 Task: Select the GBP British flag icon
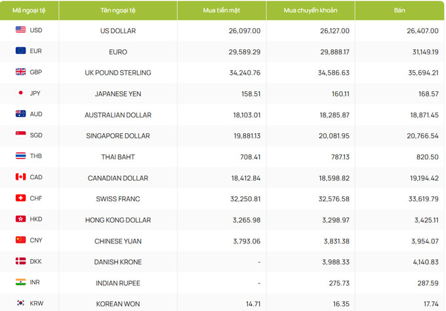click(20, 72)
